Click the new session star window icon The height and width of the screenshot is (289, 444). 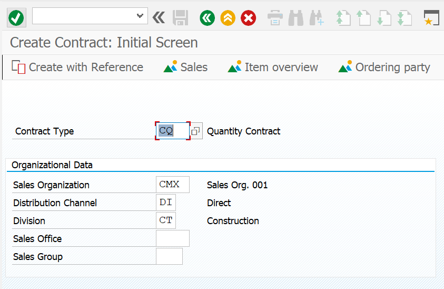click(x=431, y=18)
